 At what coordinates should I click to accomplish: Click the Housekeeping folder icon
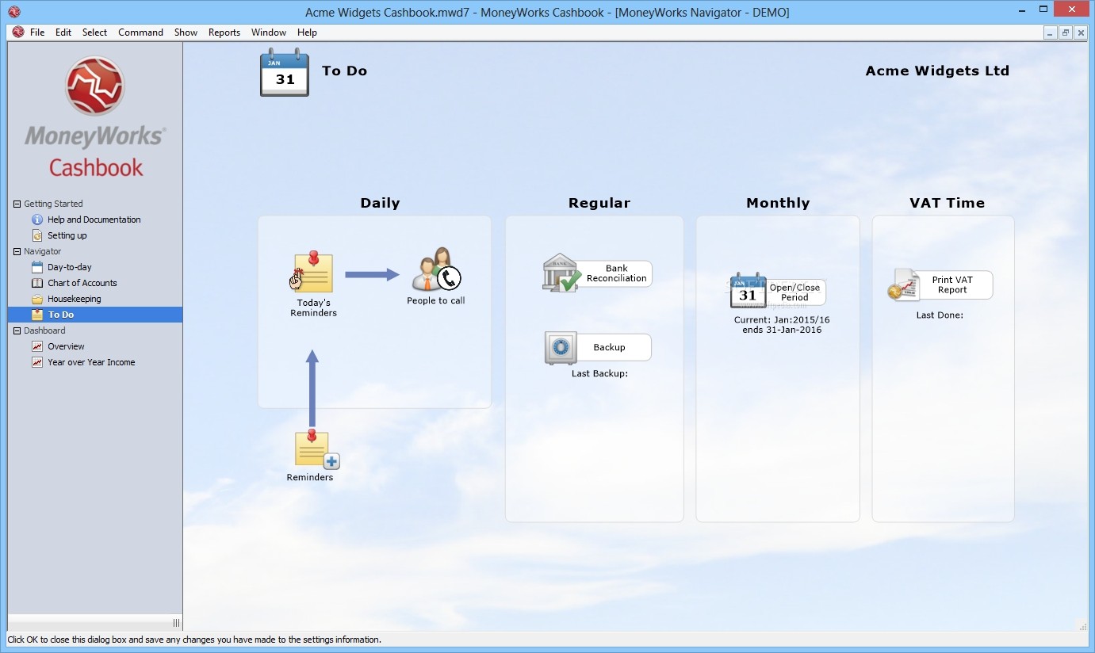(x=37, y=299)
